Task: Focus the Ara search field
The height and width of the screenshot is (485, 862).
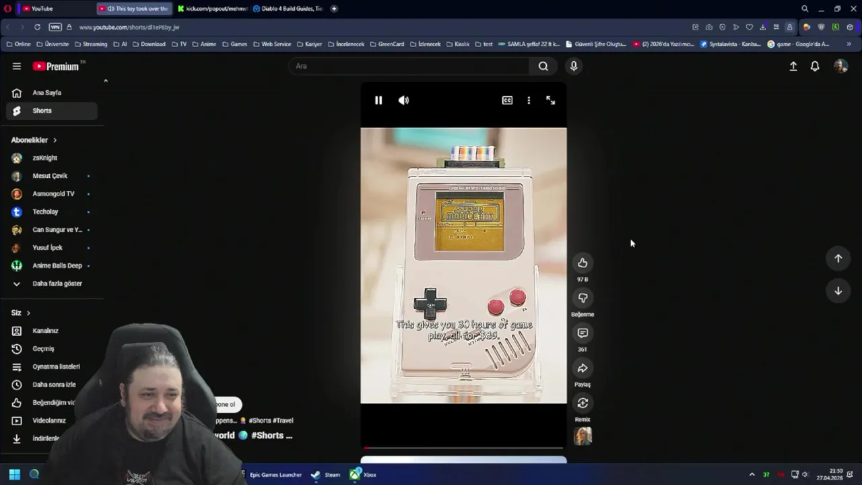Action: click(x=409, y=66)
